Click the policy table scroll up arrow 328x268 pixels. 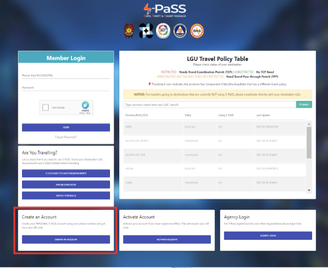(309, 124)
